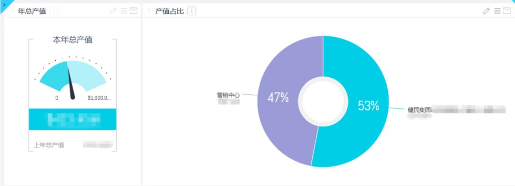Click the envelope icon on 年总产值 widget
Image resolution: width=515 pixels, height=186 pixels.
pos(134,11)
